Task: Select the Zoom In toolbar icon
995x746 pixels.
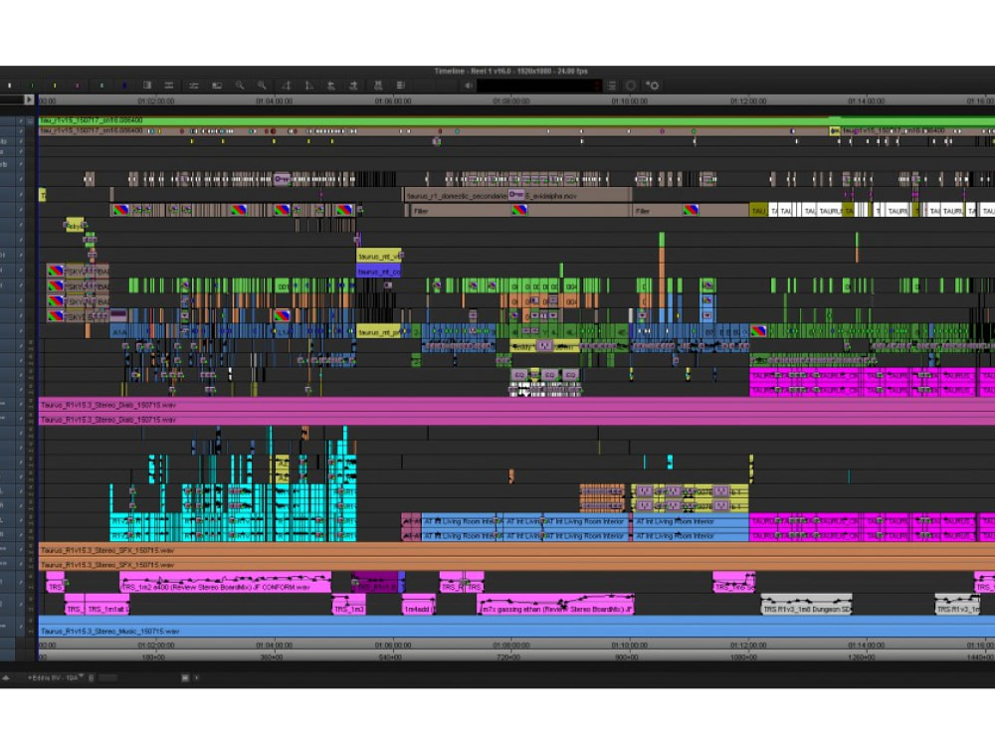Action: tap(239, 86)
